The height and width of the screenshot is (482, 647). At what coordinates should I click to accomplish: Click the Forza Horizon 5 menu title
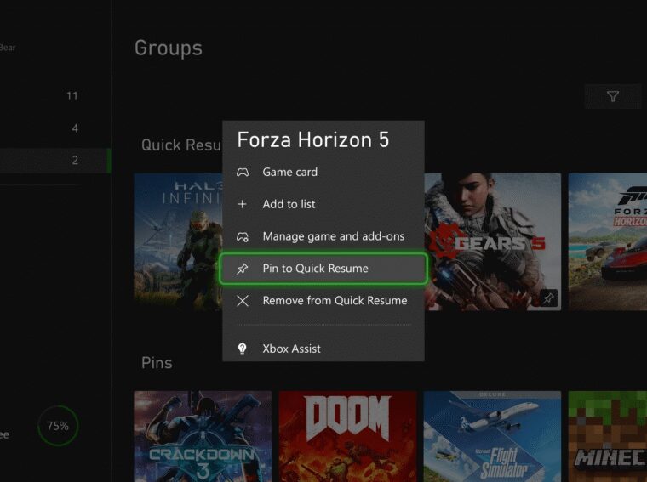(313, 139)
